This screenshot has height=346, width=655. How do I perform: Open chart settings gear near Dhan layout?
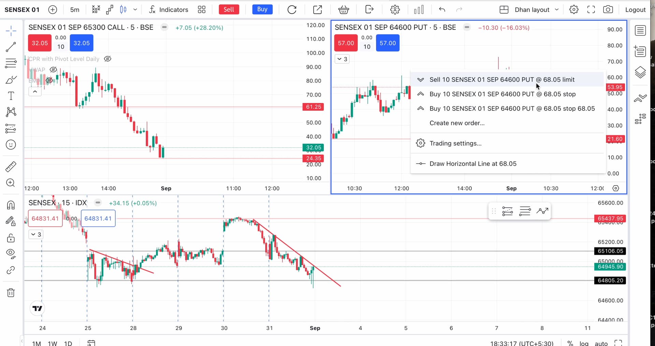574,10
